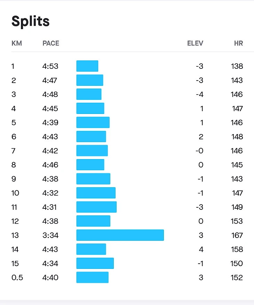Click the 4:38 pace bar at kilometer 9

[93, 179]
